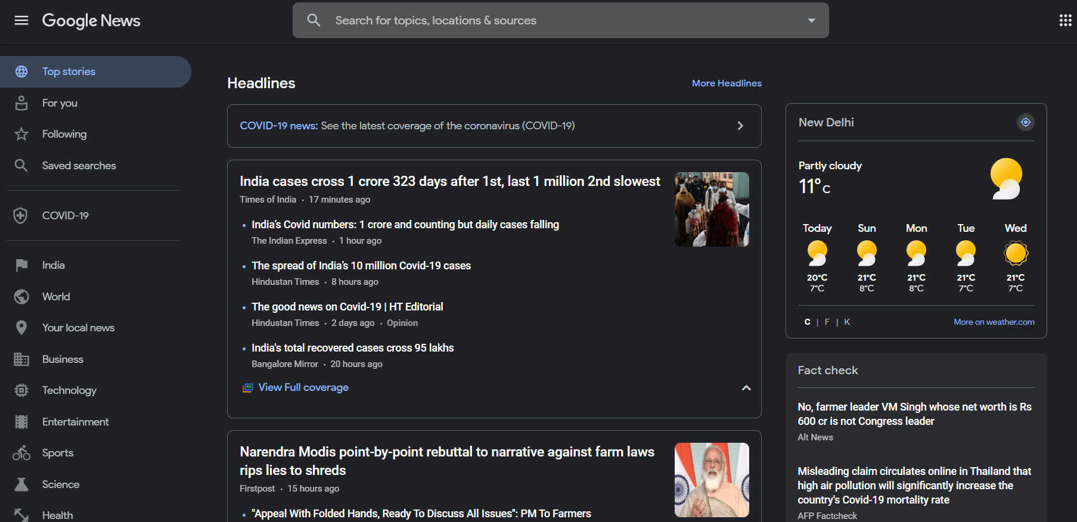This screenshot has height=522, width=1077.
Task: Go to the For you section
Action: [60, 103]
